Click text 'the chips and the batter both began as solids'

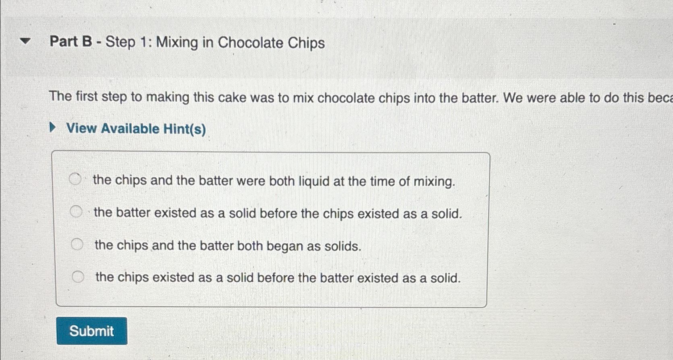click(227, 245)
